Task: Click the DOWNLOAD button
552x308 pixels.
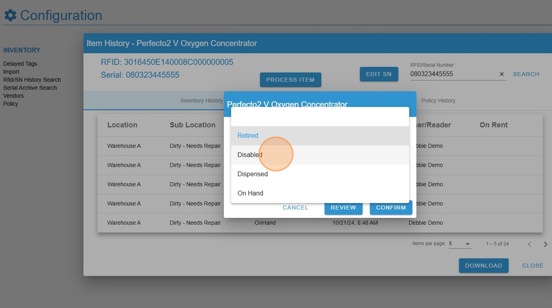Action: coord(483,266)
